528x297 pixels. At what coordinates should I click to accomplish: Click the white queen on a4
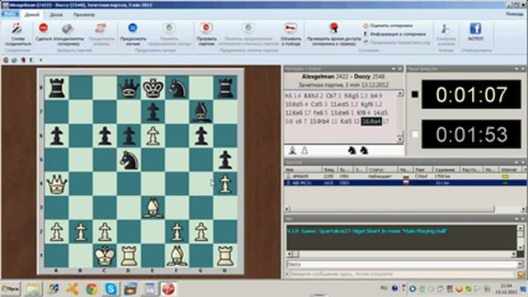(57, 183)
